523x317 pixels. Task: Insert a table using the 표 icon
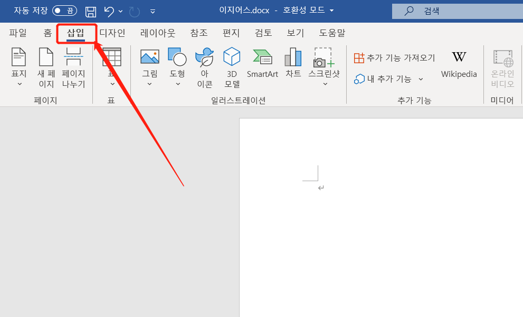[x=112, y=58]
